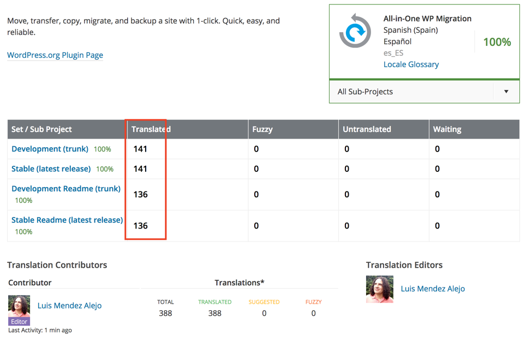Click the large 100% in the locale box
The width and height of the screenshot is (526, 337).
[x=497, y=42]
